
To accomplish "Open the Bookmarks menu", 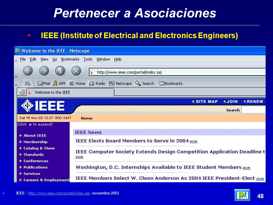I will 70,59.
